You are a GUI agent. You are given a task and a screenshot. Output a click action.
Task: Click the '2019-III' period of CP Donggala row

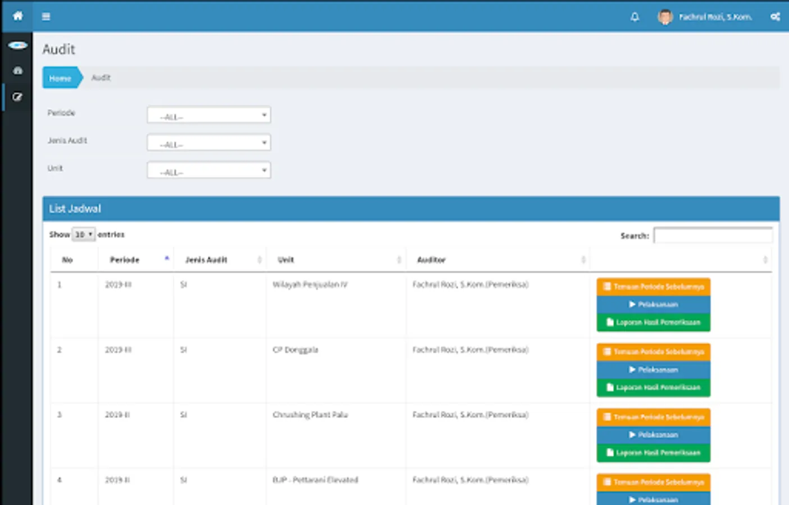[x=118, y=350]
